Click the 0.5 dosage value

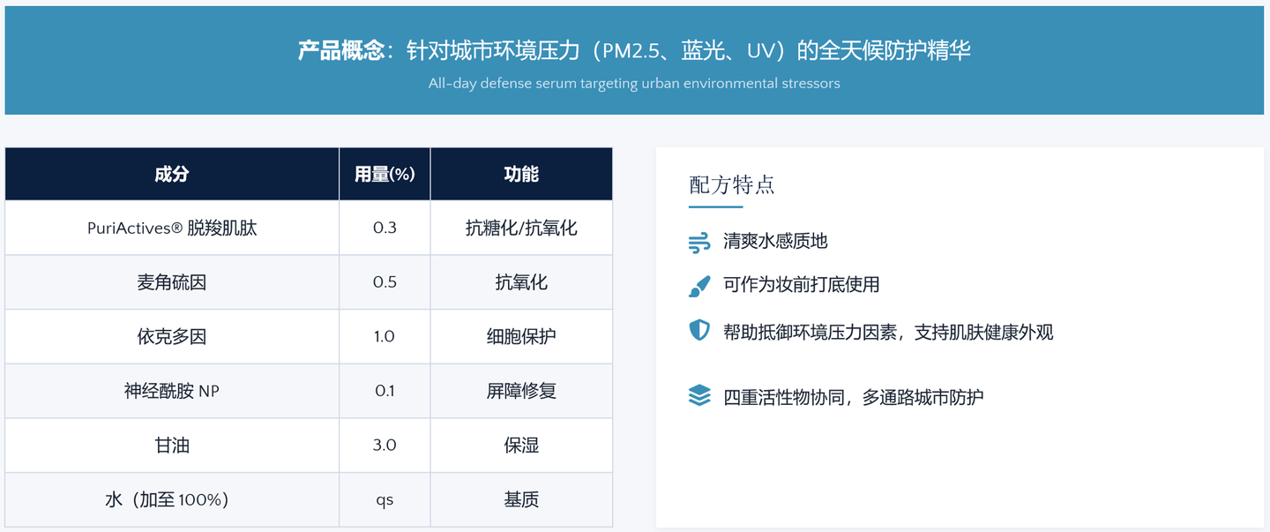pyautogui.click(x=385, y=282)
